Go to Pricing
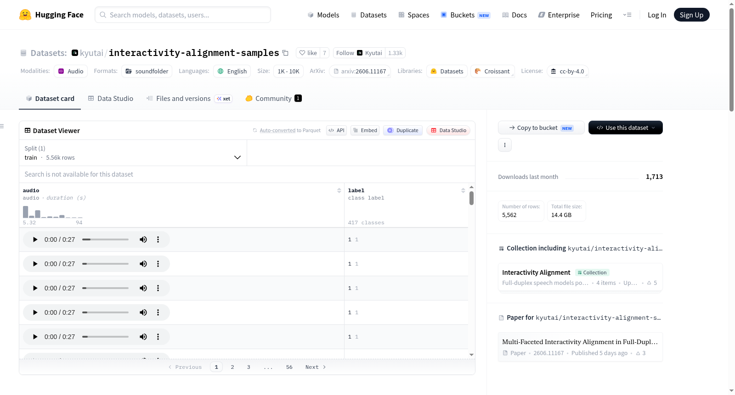Viewport: 735px width, 395px height. (601, 15)
